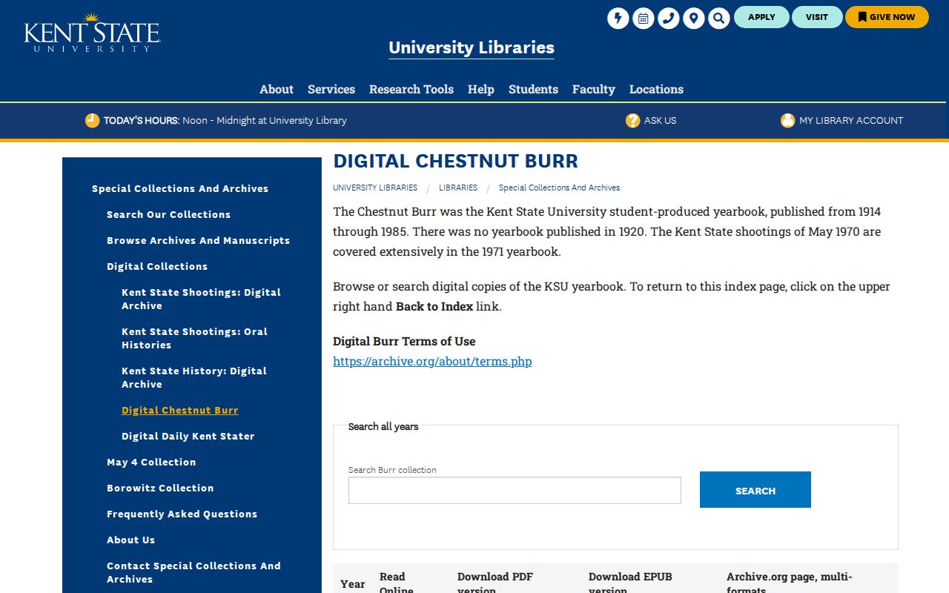This screenshot has width=949, height=593.
Task: Open the Ask Us link
Action: tap(661, 120)
